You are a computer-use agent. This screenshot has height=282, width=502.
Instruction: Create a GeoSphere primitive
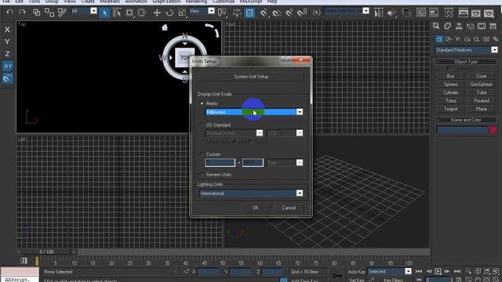tap(481, 85)
